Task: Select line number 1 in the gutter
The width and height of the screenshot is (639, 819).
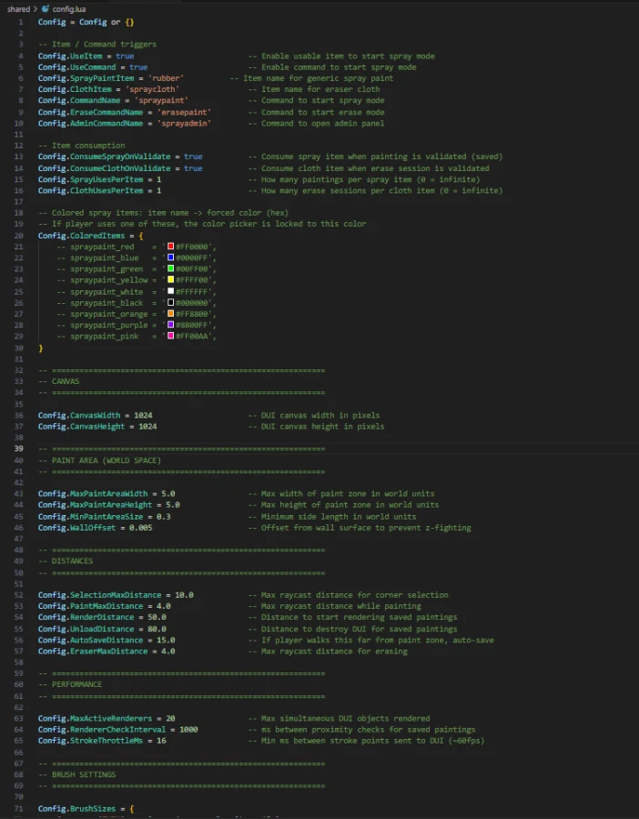Action: tap(21, 22)
